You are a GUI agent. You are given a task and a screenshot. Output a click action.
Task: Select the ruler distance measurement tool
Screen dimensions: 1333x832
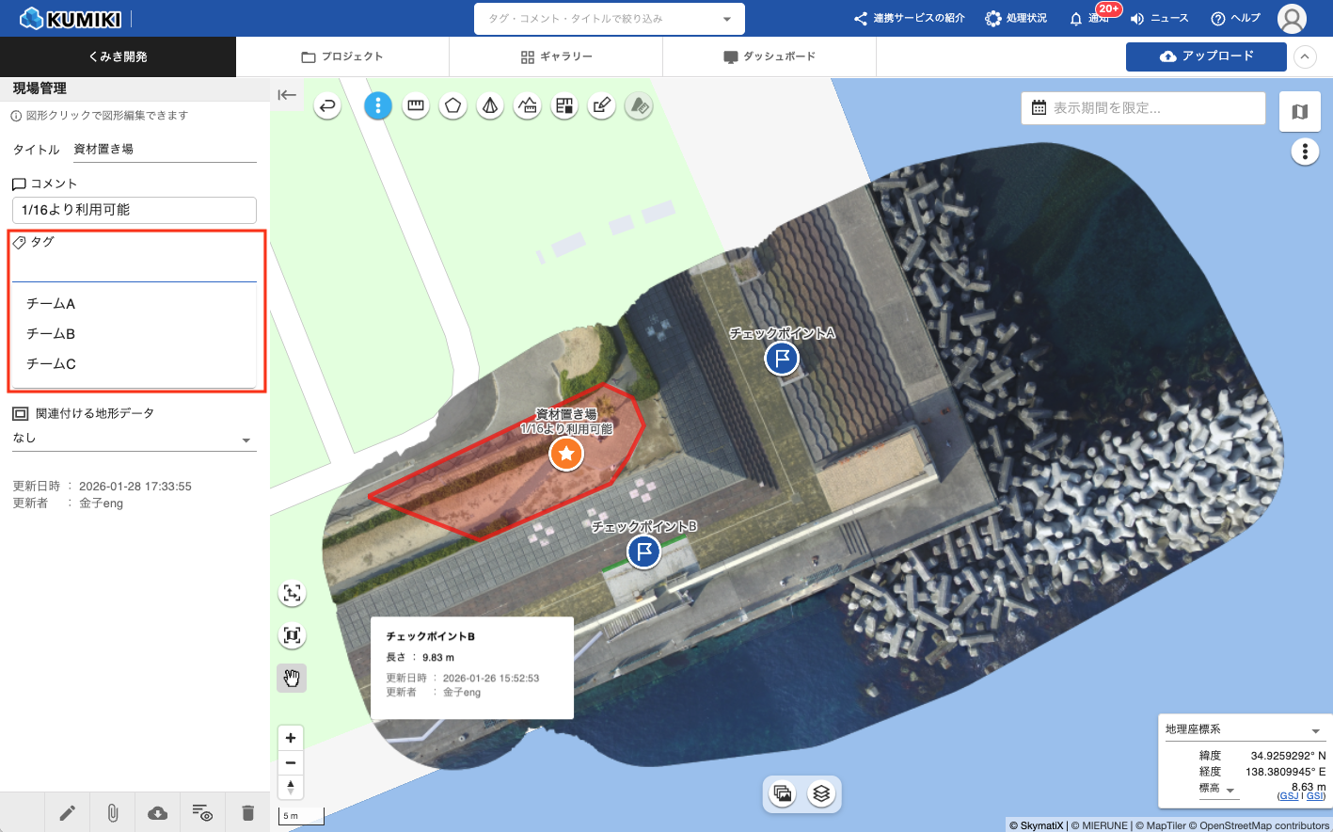(416, 105)
